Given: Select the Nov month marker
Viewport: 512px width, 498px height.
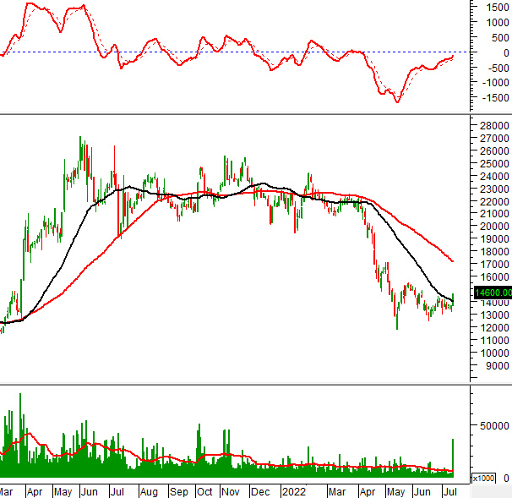Looking at the screenshot, I should [231, 490].
